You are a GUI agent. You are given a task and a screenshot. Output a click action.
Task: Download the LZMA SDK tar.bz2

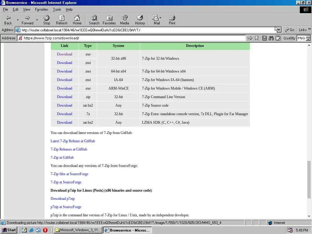[x=65, y=122]
